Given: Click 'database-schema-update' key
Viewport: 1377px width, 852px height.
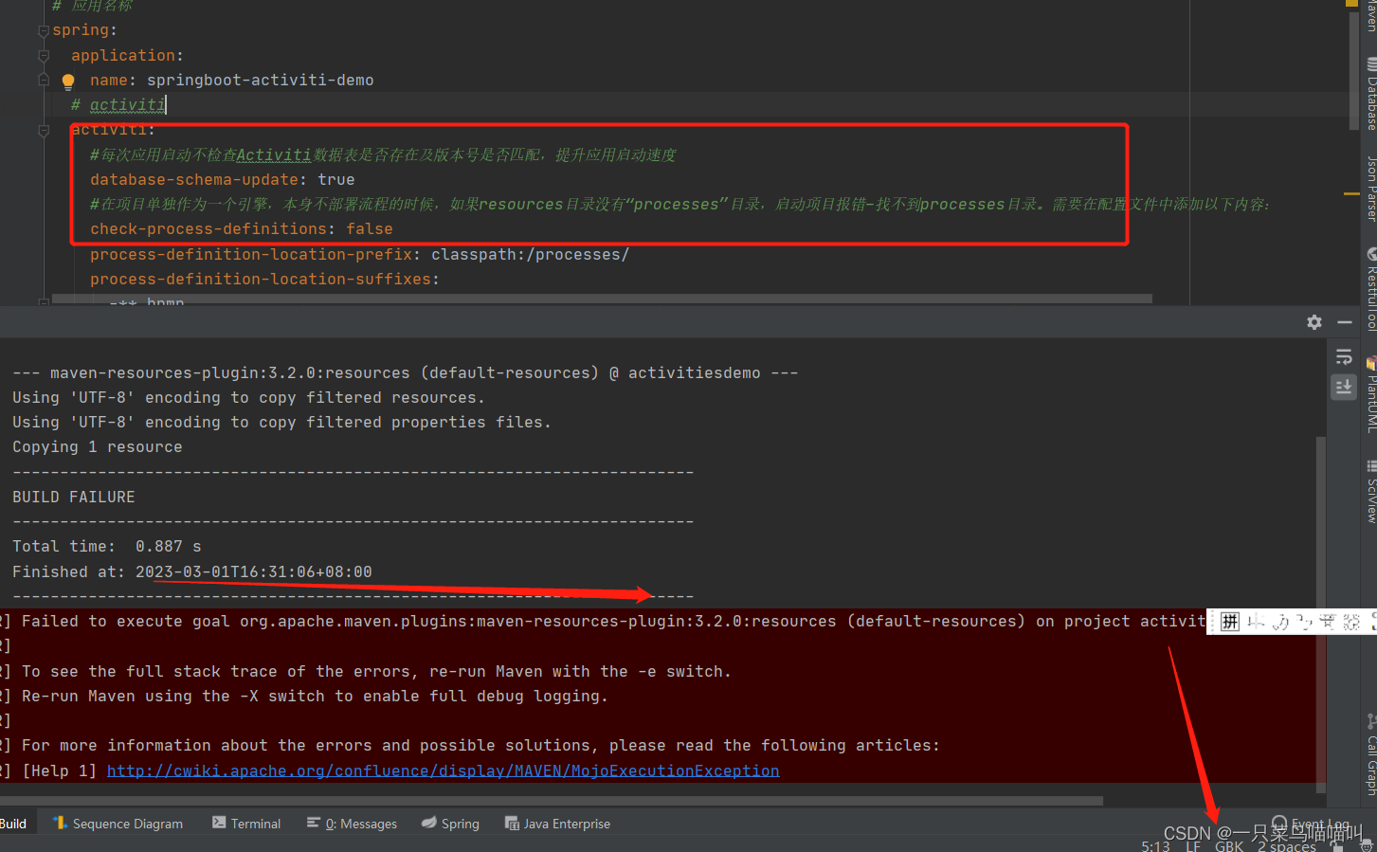Looking at the screenshot, I should click(x=194, y=179).
